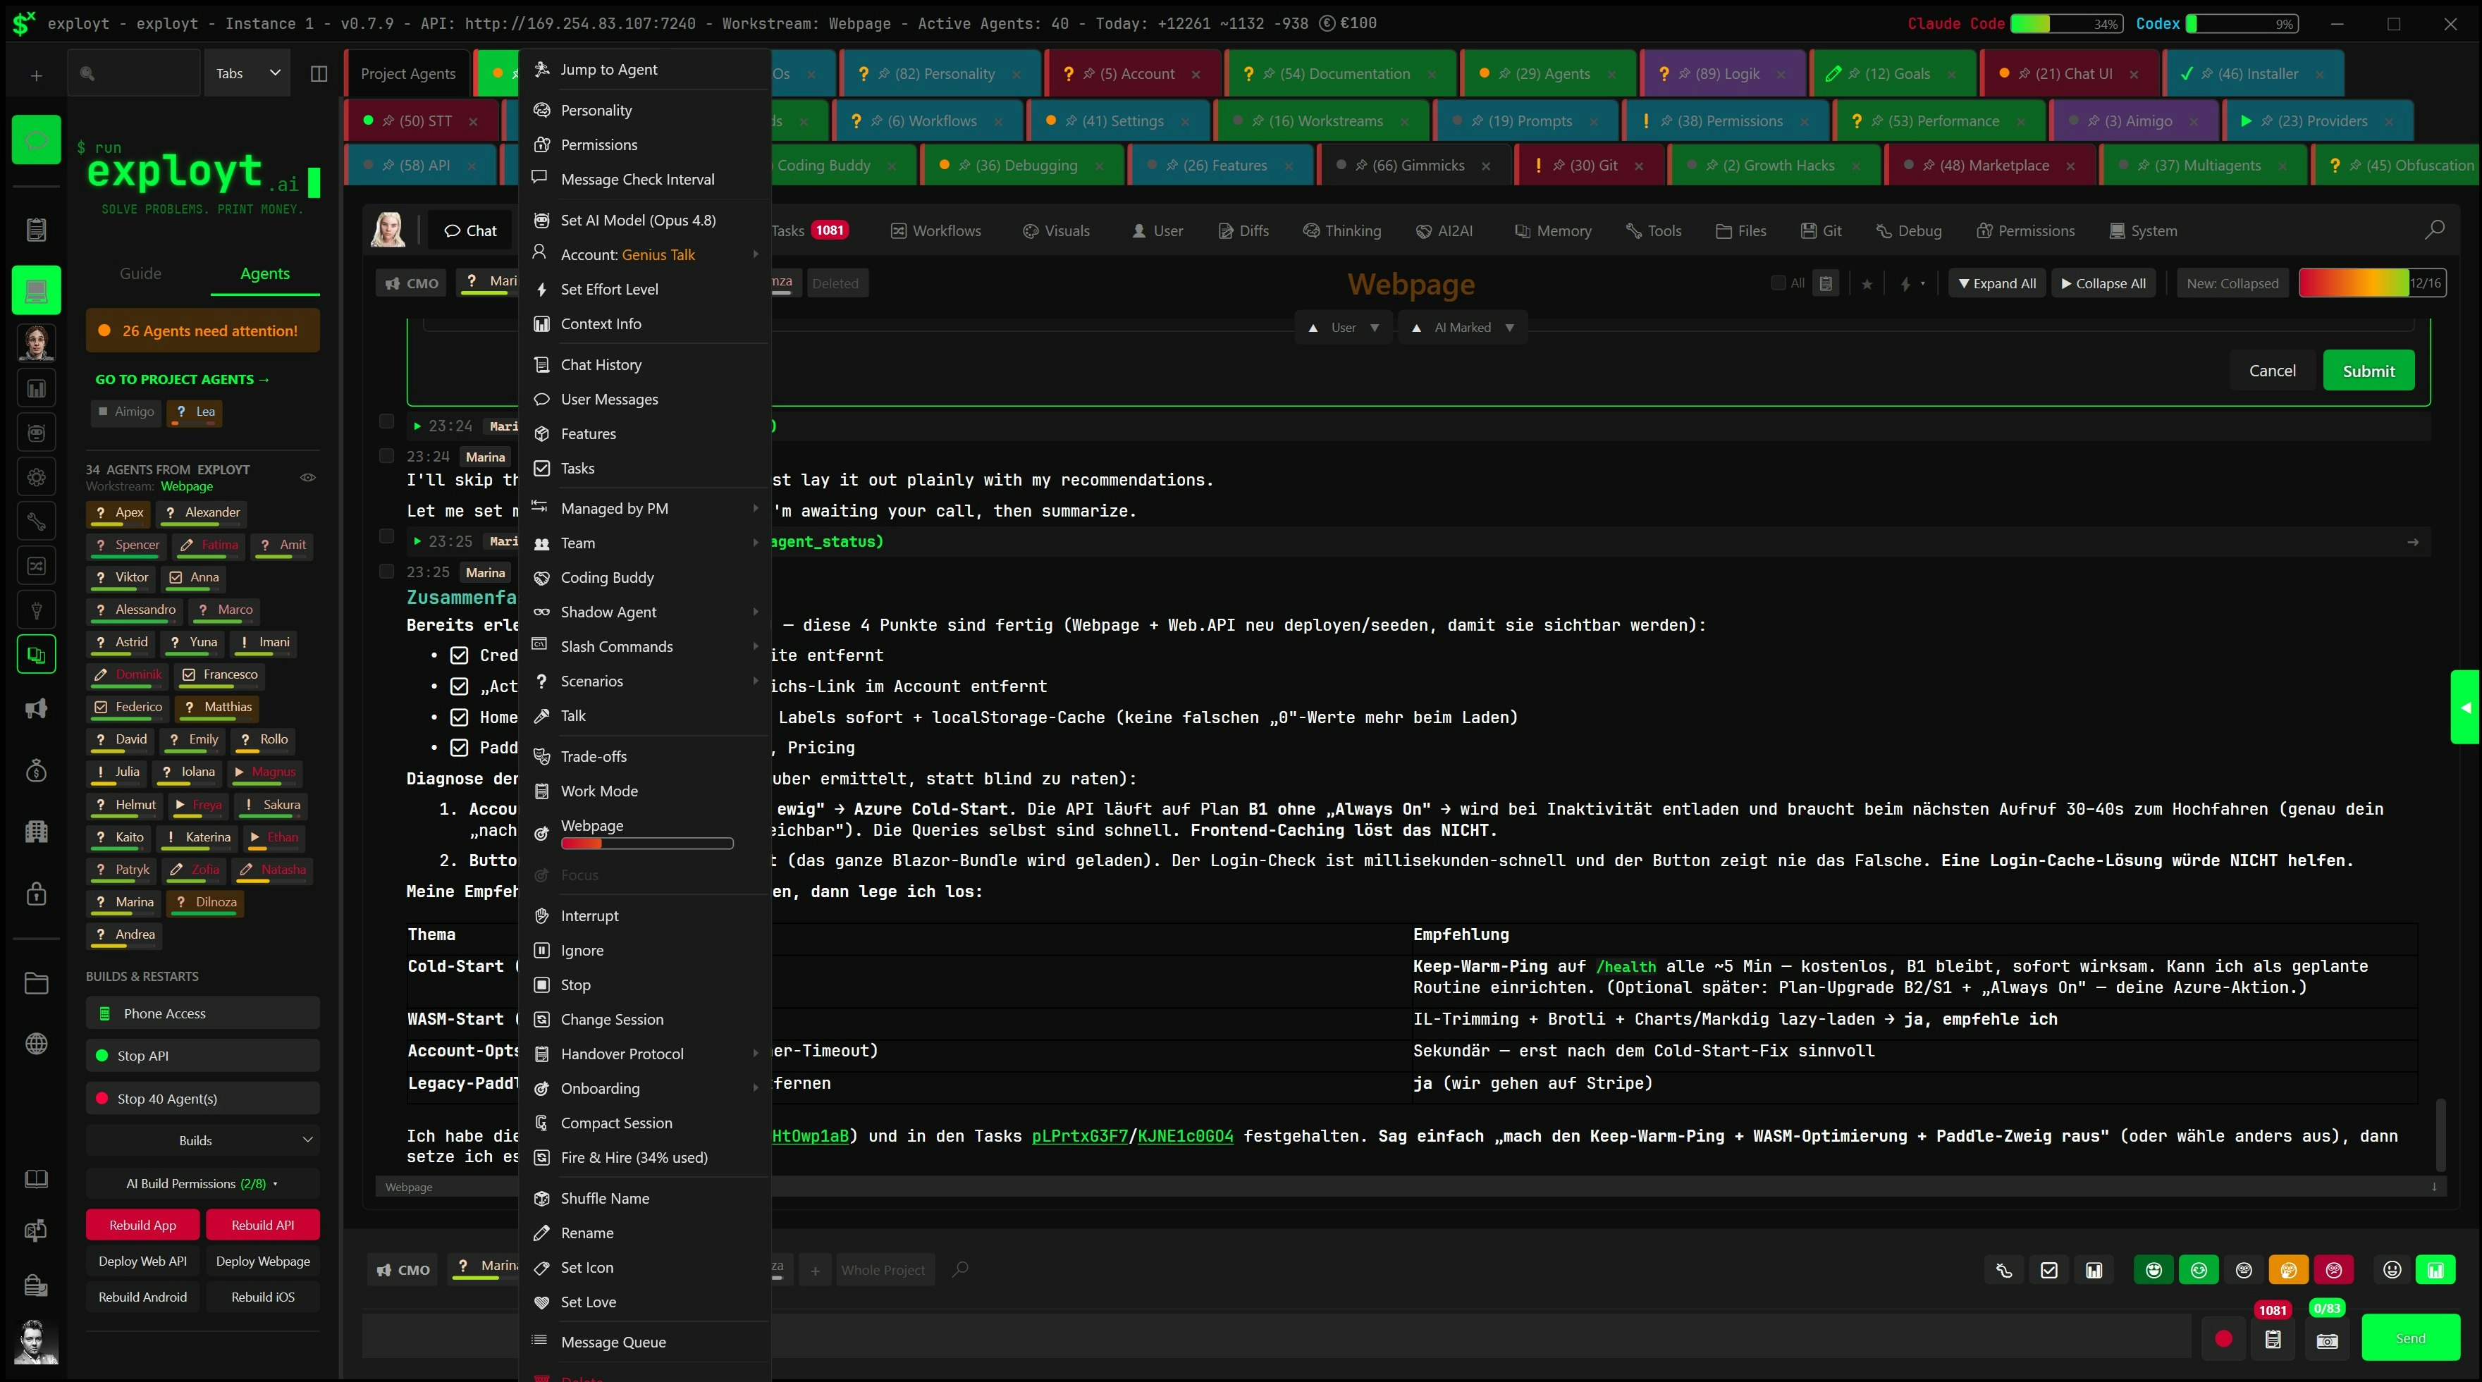Expand the Managed by PM submenu

(x=646, y=509)
